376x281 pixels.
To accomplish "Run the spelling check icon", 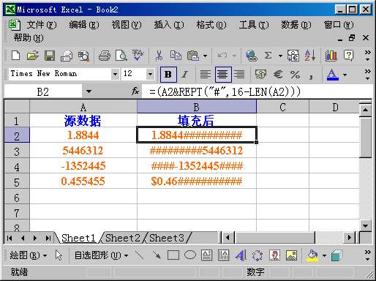I will coord(138,56).
